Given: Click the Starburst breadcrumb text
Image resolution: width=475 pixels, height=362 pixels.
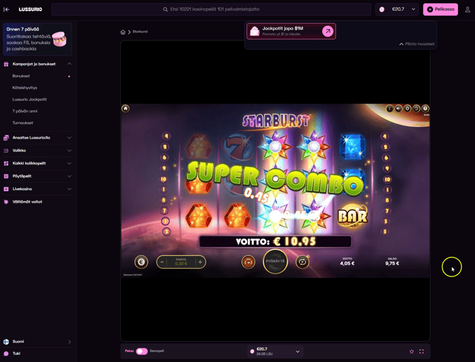Looking at the screenshot, I should coord(140,31).
